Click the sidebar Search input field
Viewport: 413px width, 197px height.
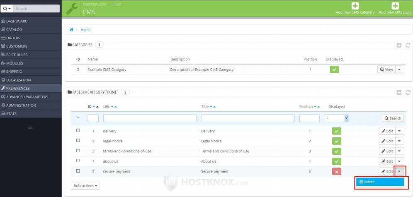tap(36, 9)
